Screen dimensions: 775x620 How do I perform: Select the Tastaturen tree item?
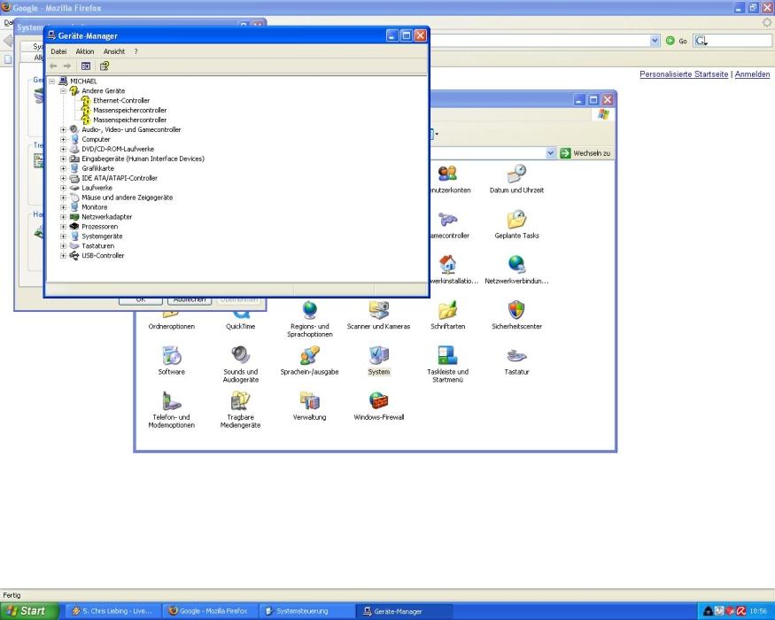97,245
